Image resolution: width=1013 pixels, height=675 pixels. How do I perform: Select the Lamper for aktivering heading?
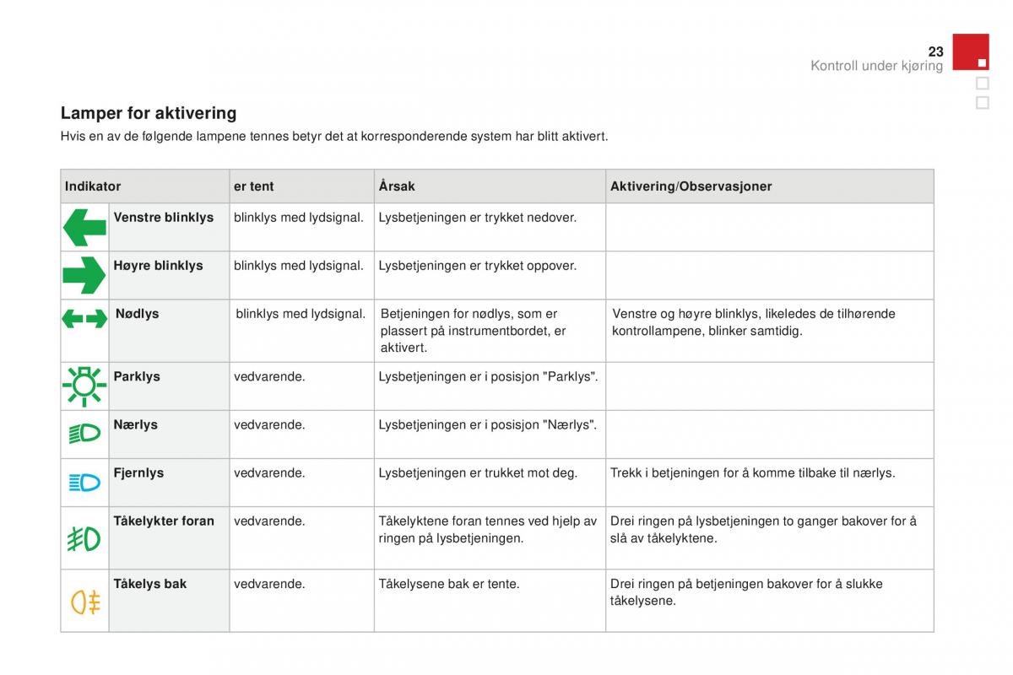tap(149, 113)
